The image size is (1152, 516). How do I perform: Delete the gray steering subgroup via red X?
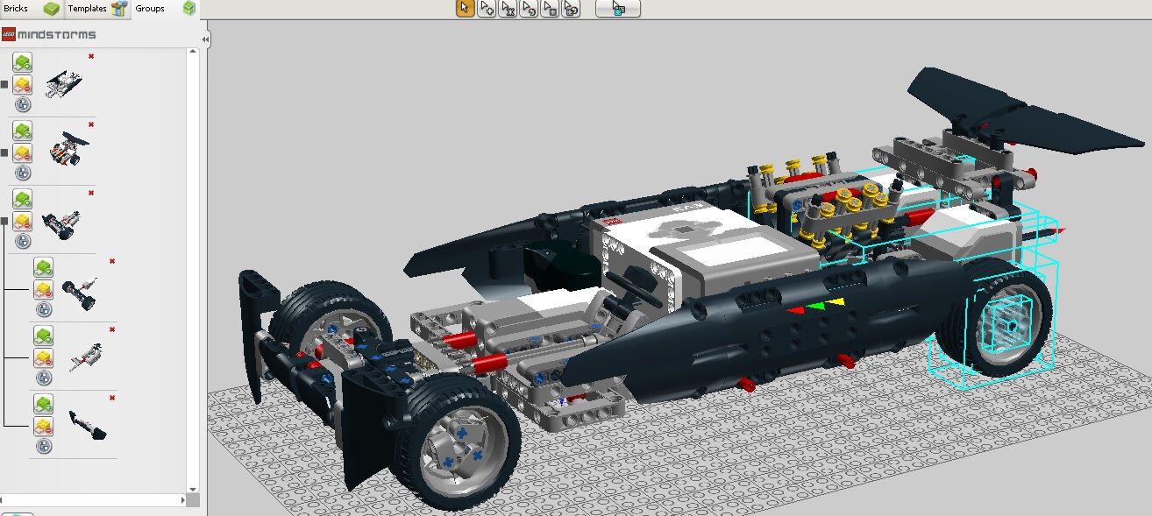[x=112, y=329]
